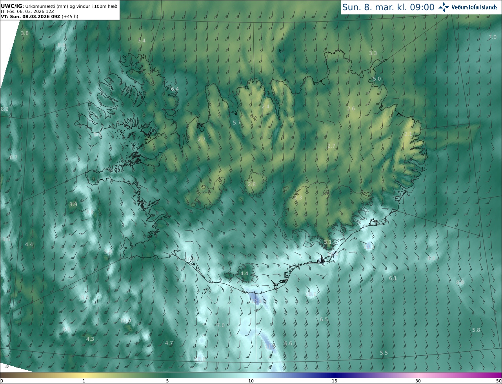Click the 6.1 value on the map
The width and height of the screenshot is (502, 384).
[x=393, y=278]
